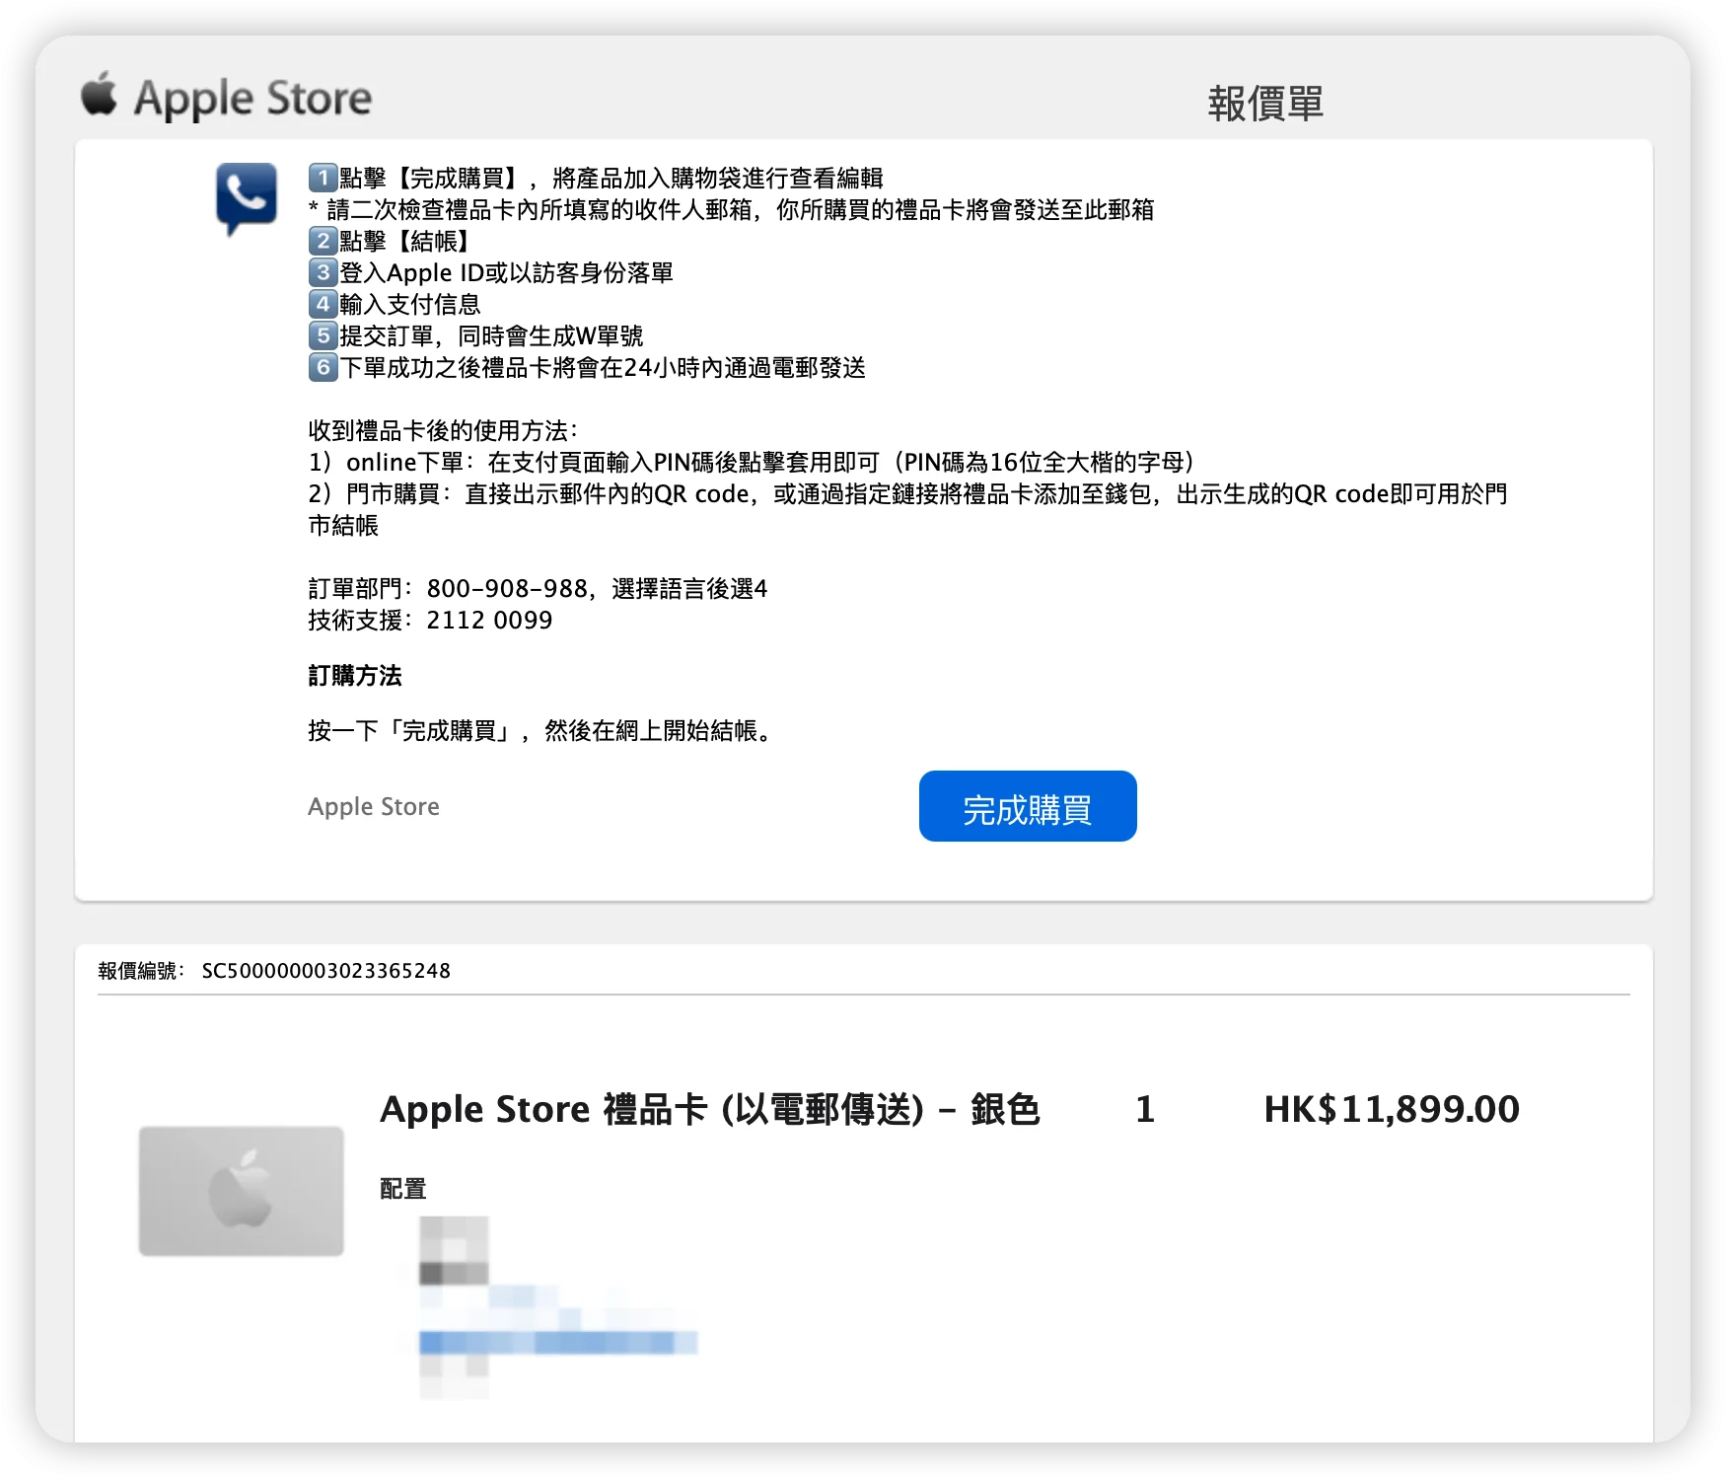This screenshot has width=1726, height=1478.
Task: Click the online下單 PIN instruction line
Action: 752,463
